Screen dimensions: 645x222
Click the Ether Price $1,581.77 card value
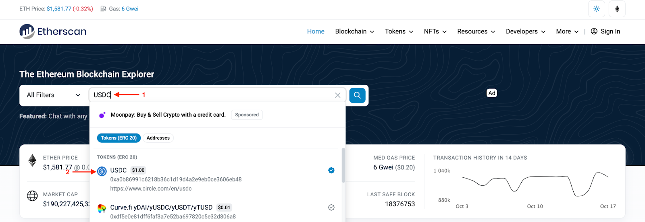[58, 167]
